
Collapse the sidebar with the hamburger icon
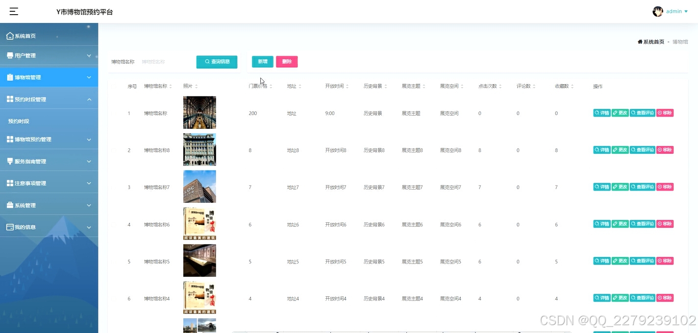point(14,11)
